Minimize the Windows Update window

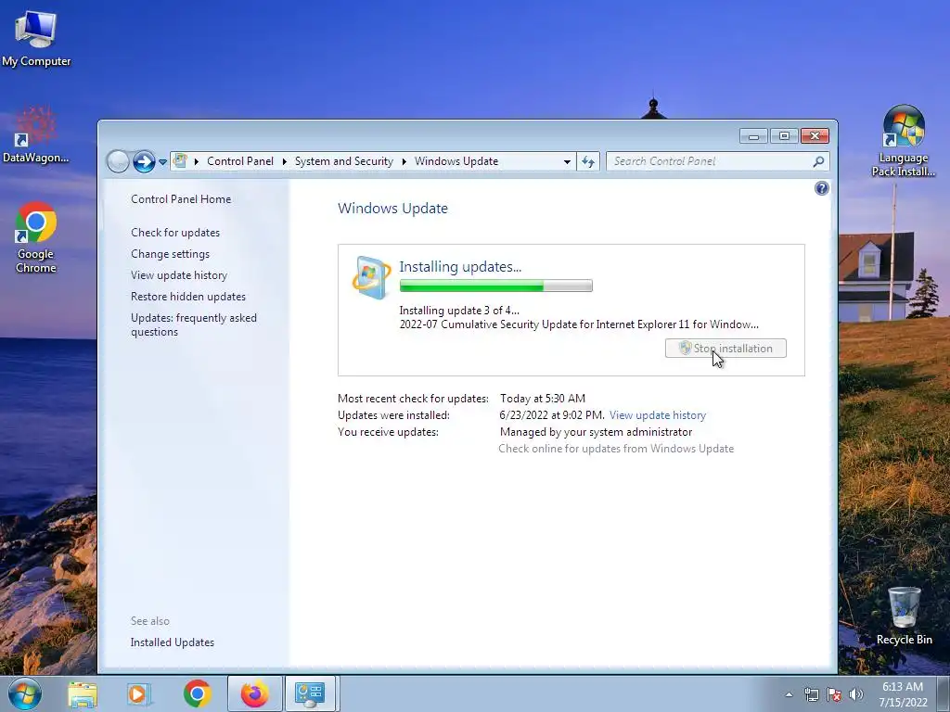(x=753, y=136)
